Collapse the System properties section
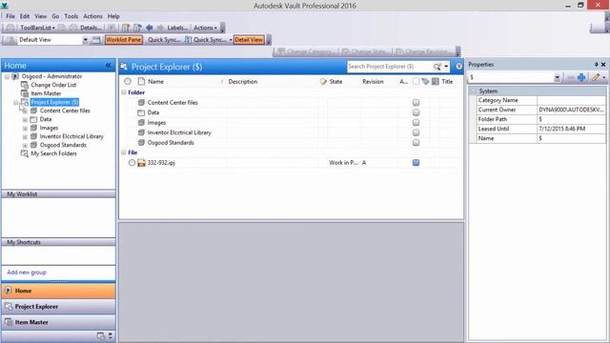Image resolution: width=610 pixels, height=343 pixels. [474, 91]
